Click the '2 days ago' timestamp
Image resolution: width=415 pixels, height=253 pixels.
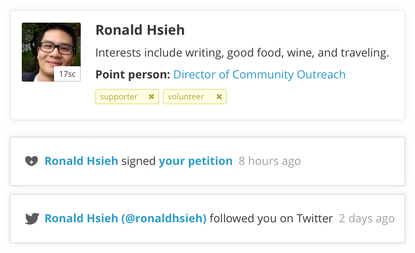(x=367, y=219)
